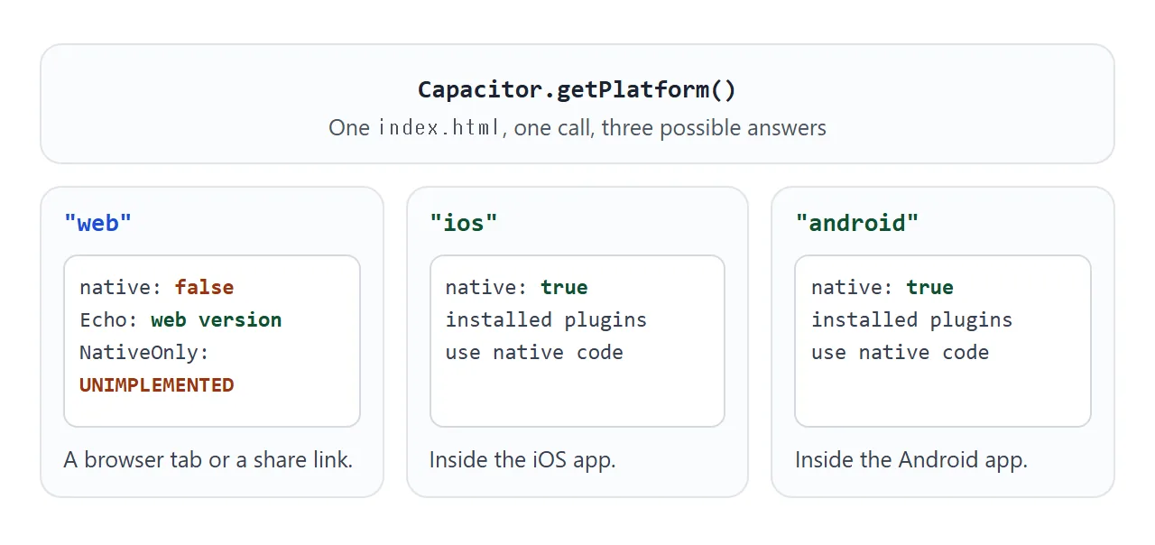Image resolution: width=1155 pixels, height=545 pixels.
Task: Click 'A browser tab or a share link.' caption
Action: pos(208,460)
